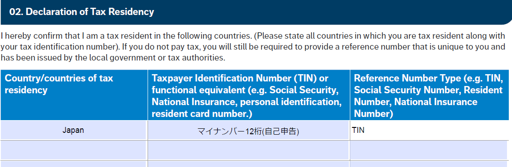Select the third-row Taxpayer Identification Number field

(249, 164)
